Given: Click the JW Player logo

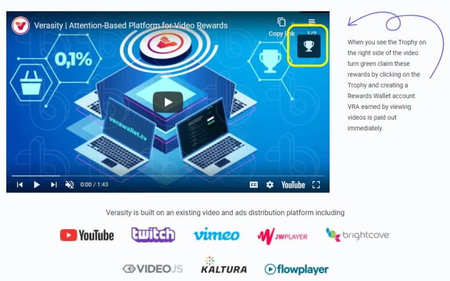Looking at the screenshot, I should (x=283, y=236).
